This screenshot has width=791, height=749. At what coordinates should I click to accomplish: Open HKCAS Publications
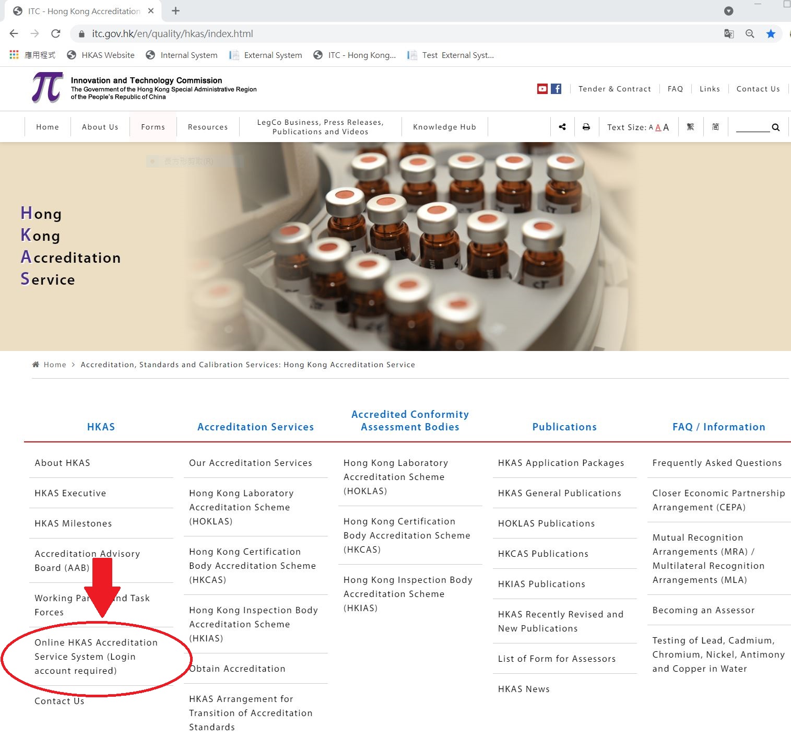point(543,554)
